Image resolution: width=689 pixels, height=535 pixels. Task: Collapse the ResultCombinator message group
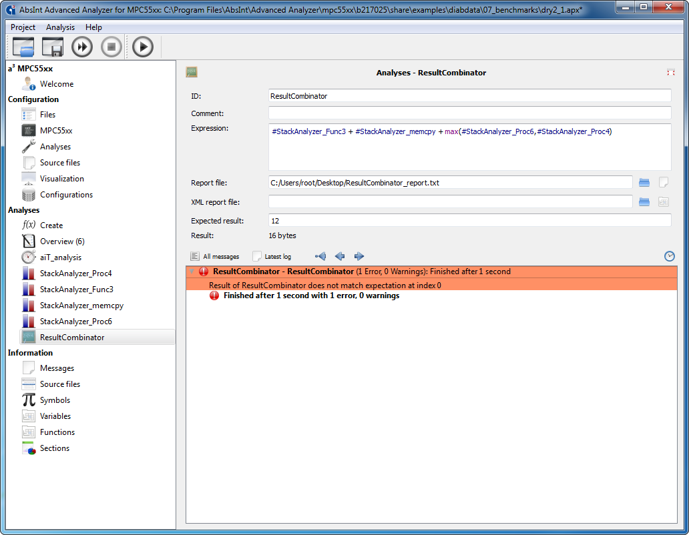(x=192, y=272)
